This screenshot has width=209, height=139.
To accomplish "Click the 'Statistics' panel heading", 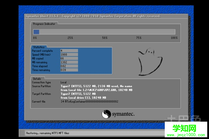I will click(39, 47).
